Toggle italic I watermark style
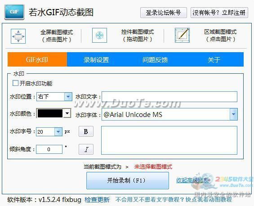The image size is (254, 206). tap(86, 149)
